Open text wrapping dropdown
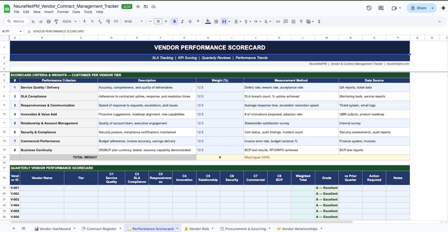This screenshot has height=232, width=448. tap(257, 21)
